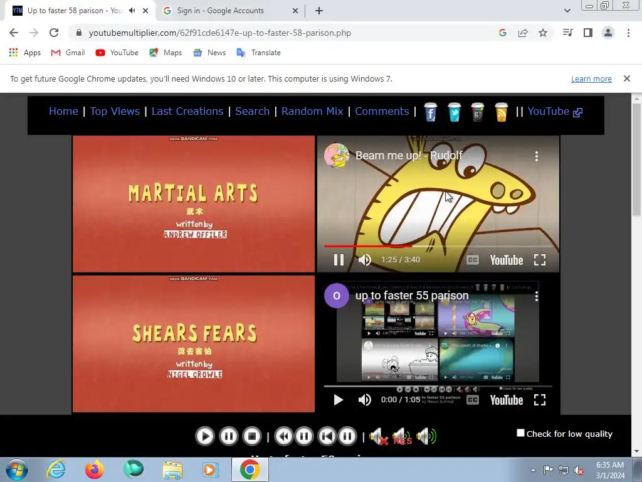Open YouTube logo on the Rudolf video
642x482 pixels.
point(507,260)
